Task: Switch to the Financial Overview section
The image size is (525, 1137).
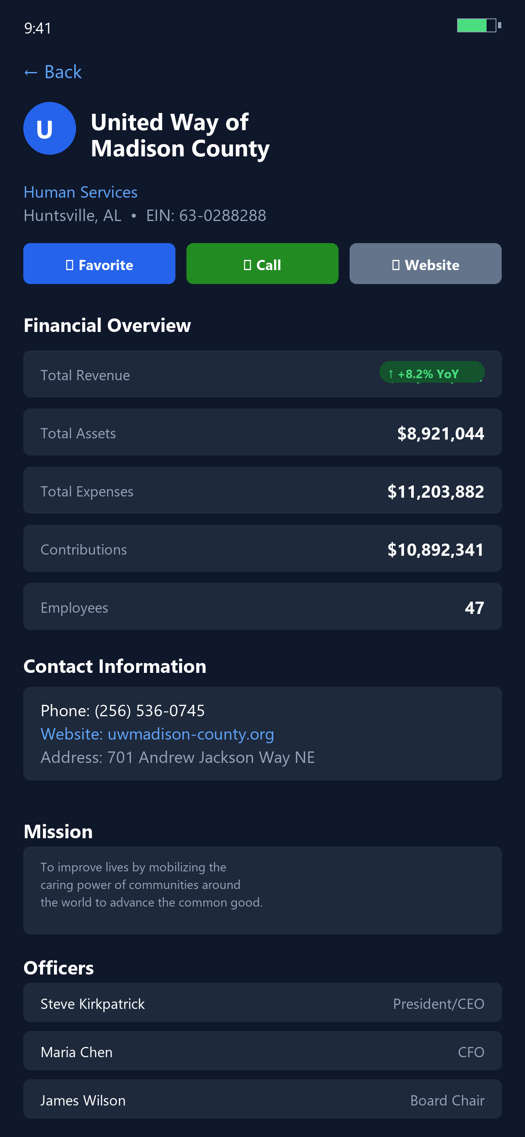Action: (x=107, y=325)
